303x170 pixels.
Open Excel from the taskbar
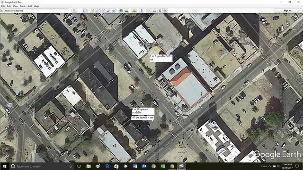(163, 166)
